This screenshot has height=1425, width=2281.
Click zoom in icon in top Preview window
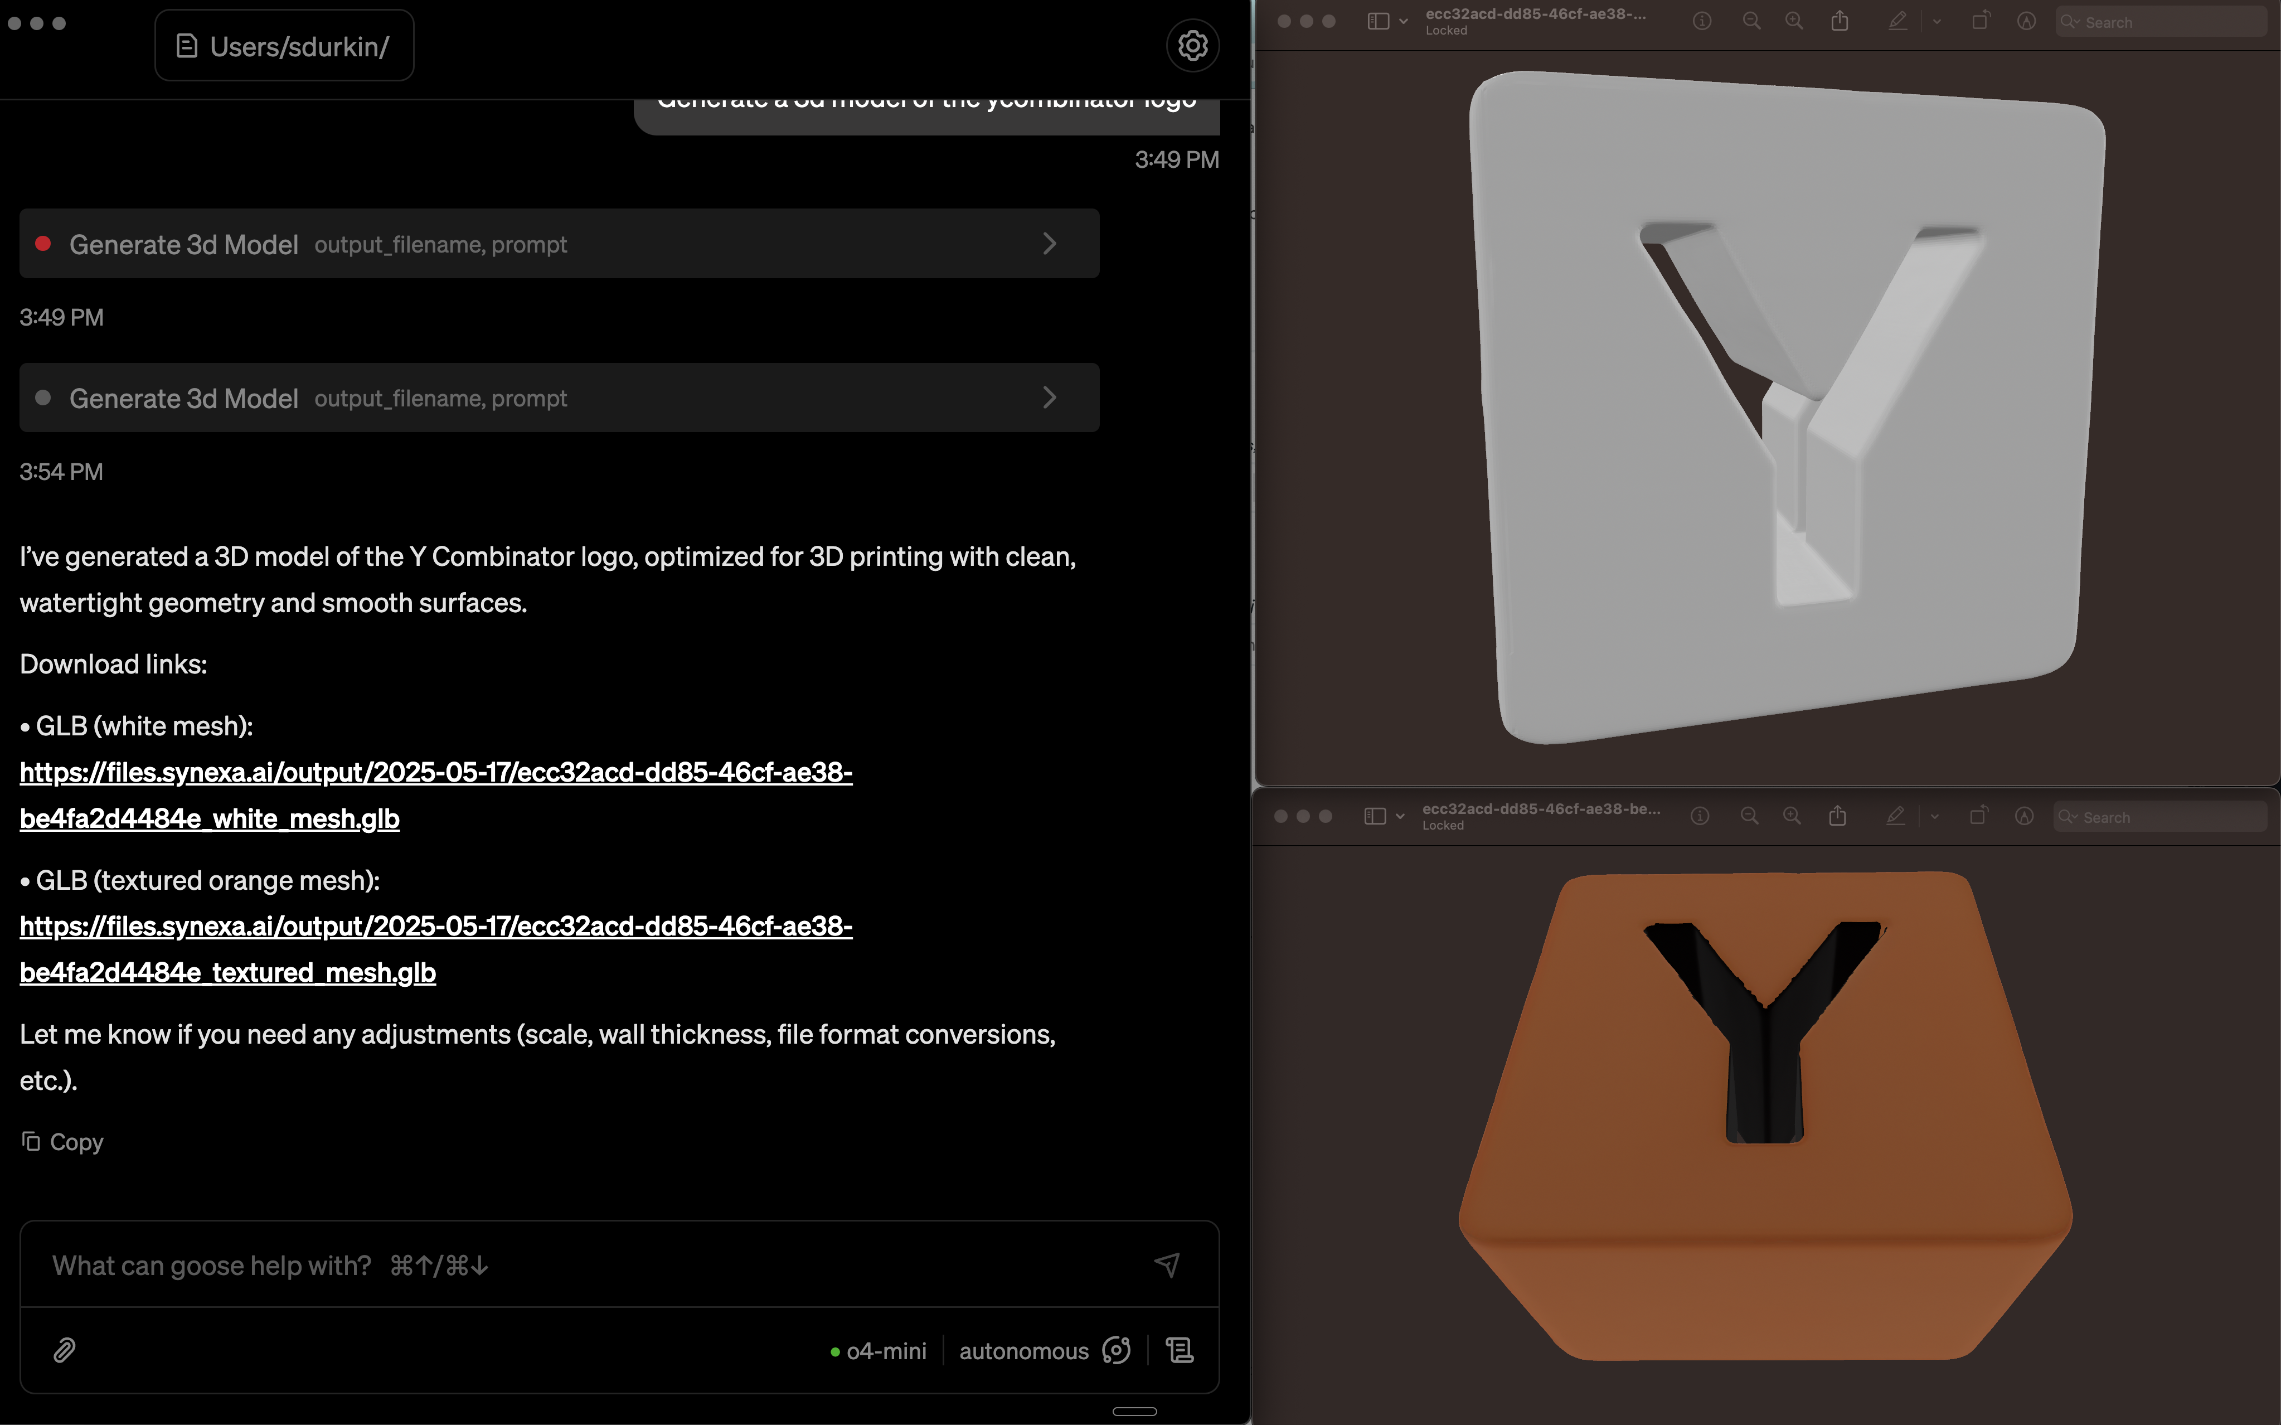pos(1794,21)
